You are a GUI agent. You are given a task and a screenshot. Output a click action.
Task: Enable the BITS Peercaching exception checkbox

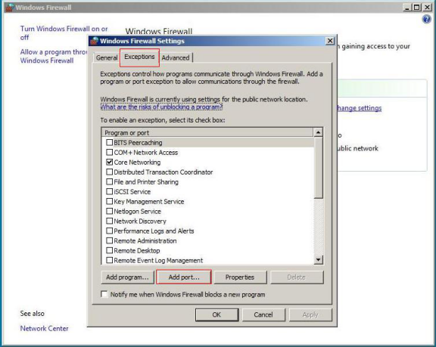[109, 143]
